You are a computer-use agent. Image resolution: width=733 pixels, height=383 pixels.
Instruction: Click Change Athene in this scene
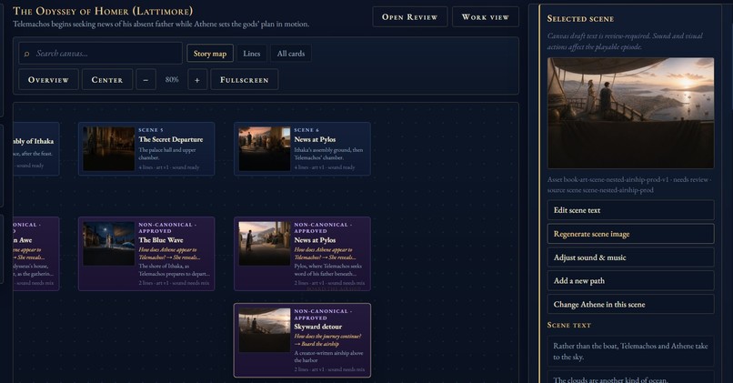630,304
